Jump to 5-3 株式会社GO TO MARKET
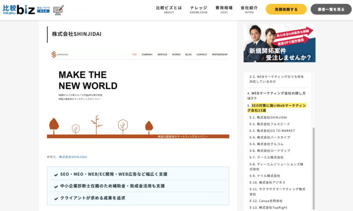This screenshot has height=211, width=353. coord(272,131)
